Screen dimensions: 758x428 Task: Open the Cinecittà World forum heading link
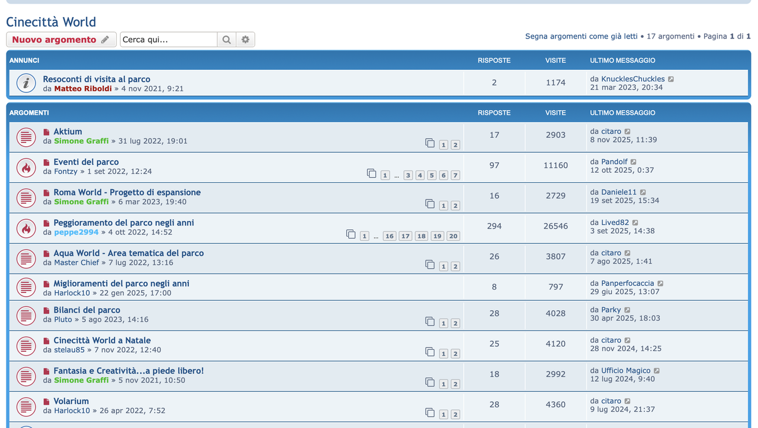[51, 22]
